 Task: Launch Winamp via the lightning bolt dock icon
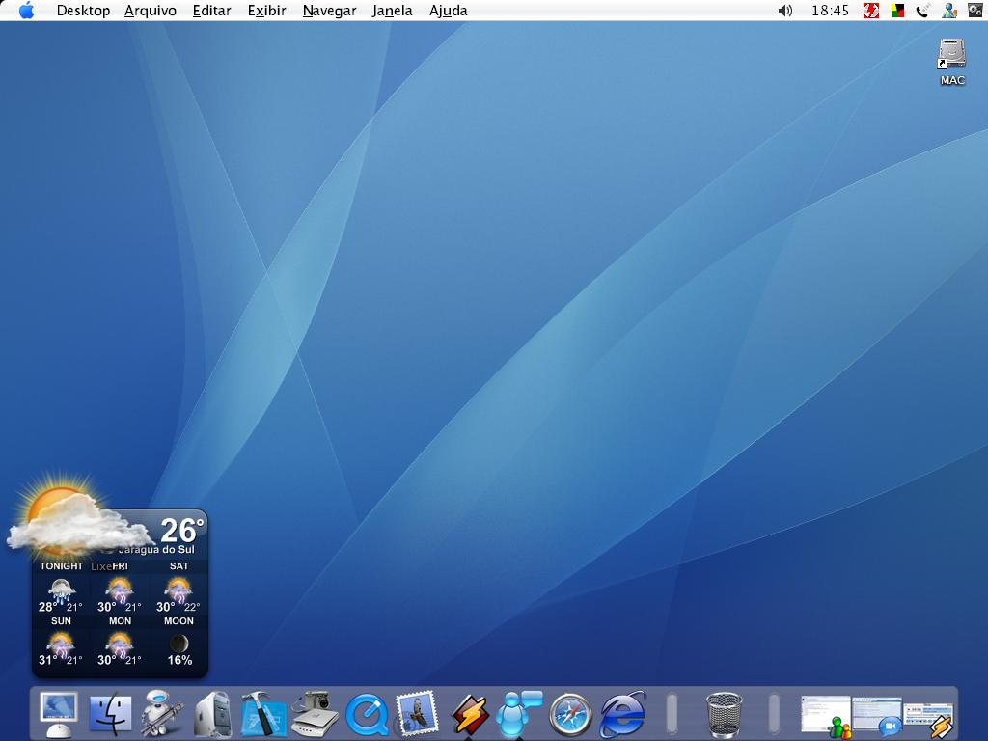(470, 716)
